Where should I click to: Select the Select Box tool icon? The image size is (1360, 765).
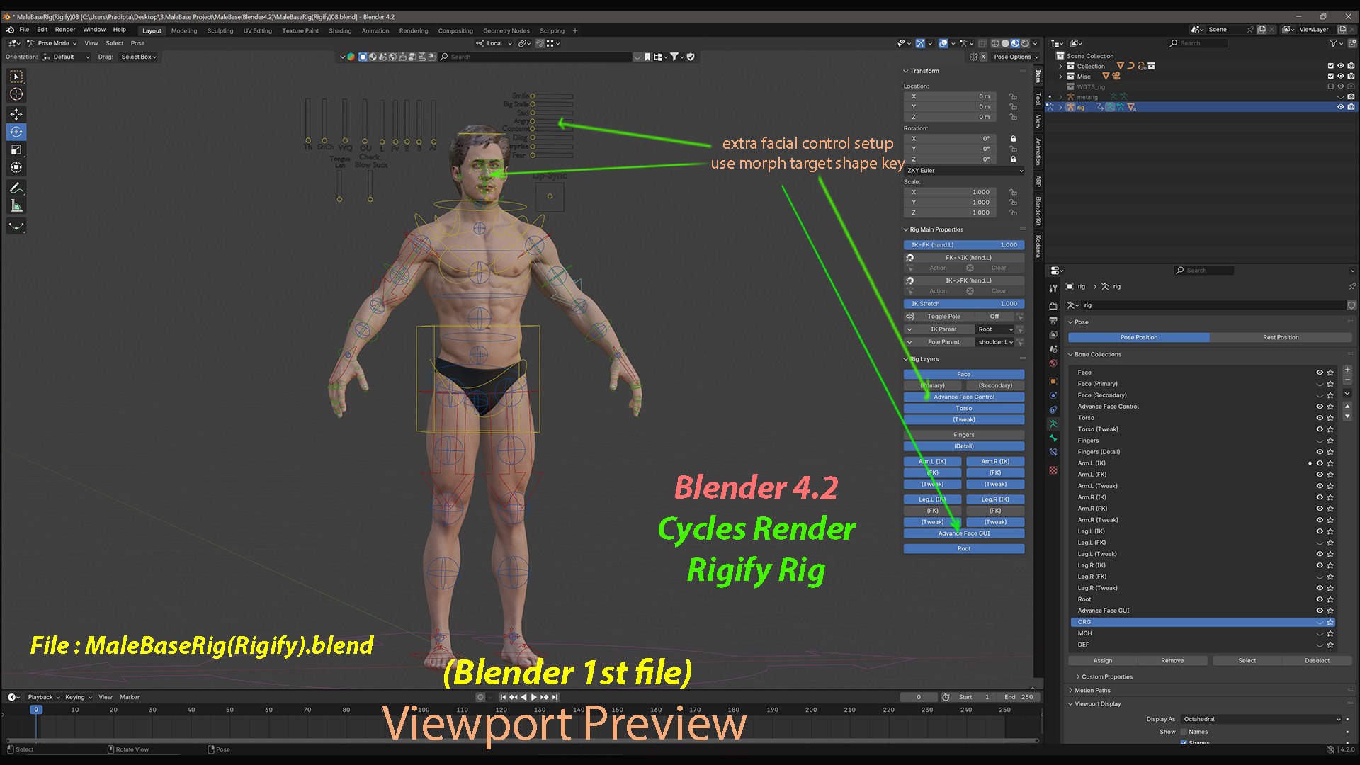pyautogui.click(x=16, y=76)
